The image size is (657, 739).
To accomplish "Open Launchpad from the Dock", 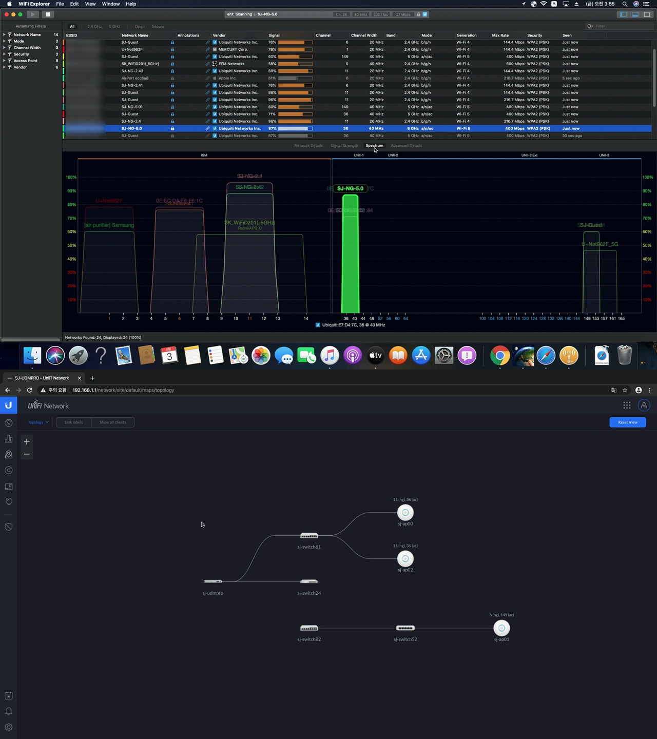I will [x=78, y=356].
